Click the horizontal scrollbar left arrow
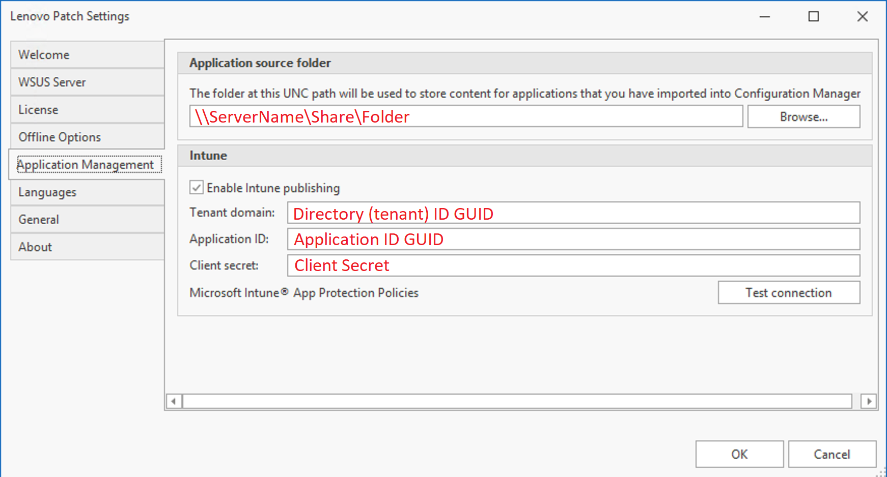 pos(174,401)
